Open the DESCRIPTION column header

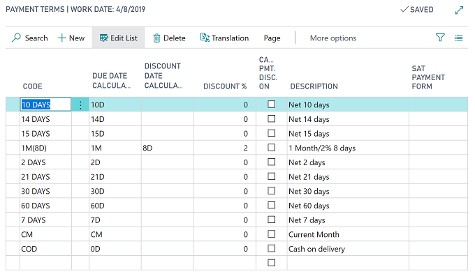click(x=314, y=86)
